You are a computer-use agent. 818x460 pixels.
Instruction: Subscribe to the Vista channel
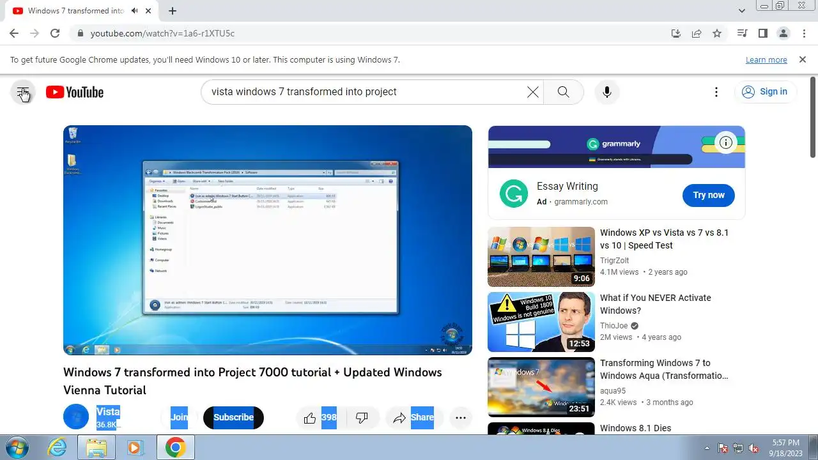click(233, 417)
